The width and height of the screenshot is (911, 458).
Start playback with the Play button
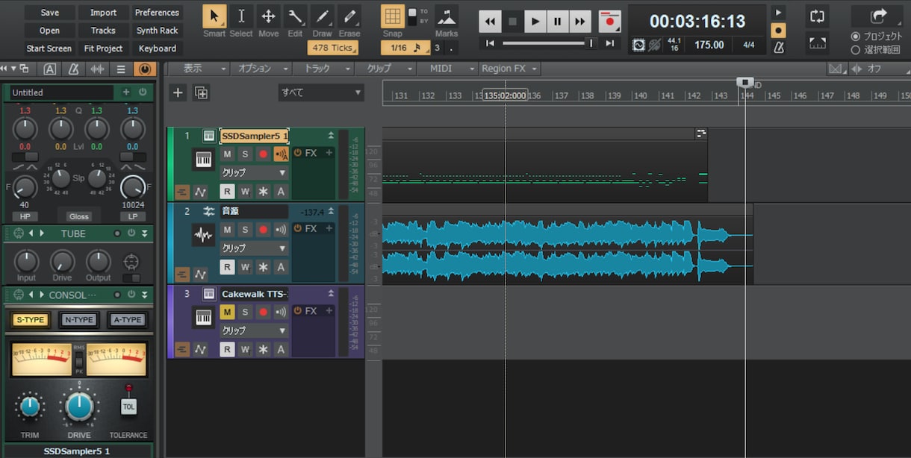[535, 22]
